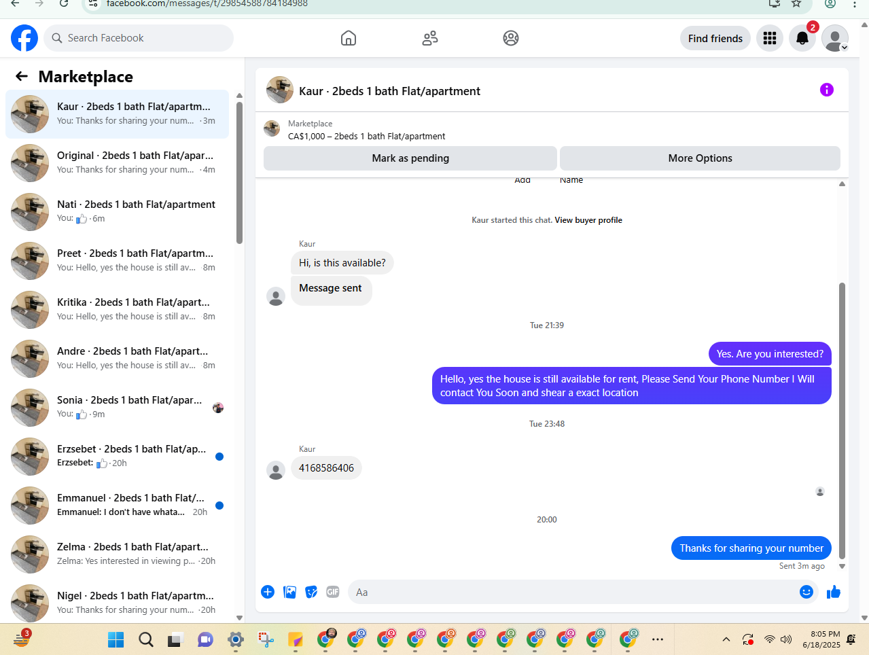Show hidden system tray icons
This screenshot has width=869, height=655.
tap(726, 639)
